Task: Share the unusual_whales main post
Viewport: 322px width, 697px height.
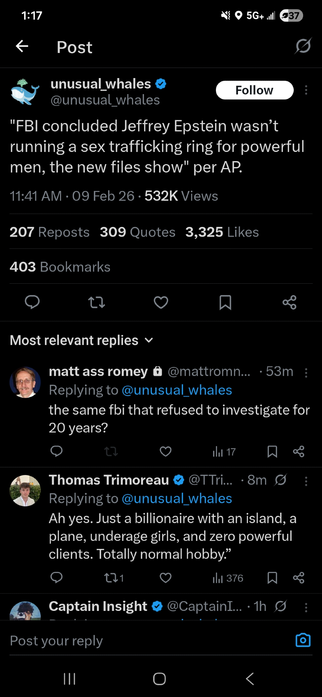Action: coord(290,302)
